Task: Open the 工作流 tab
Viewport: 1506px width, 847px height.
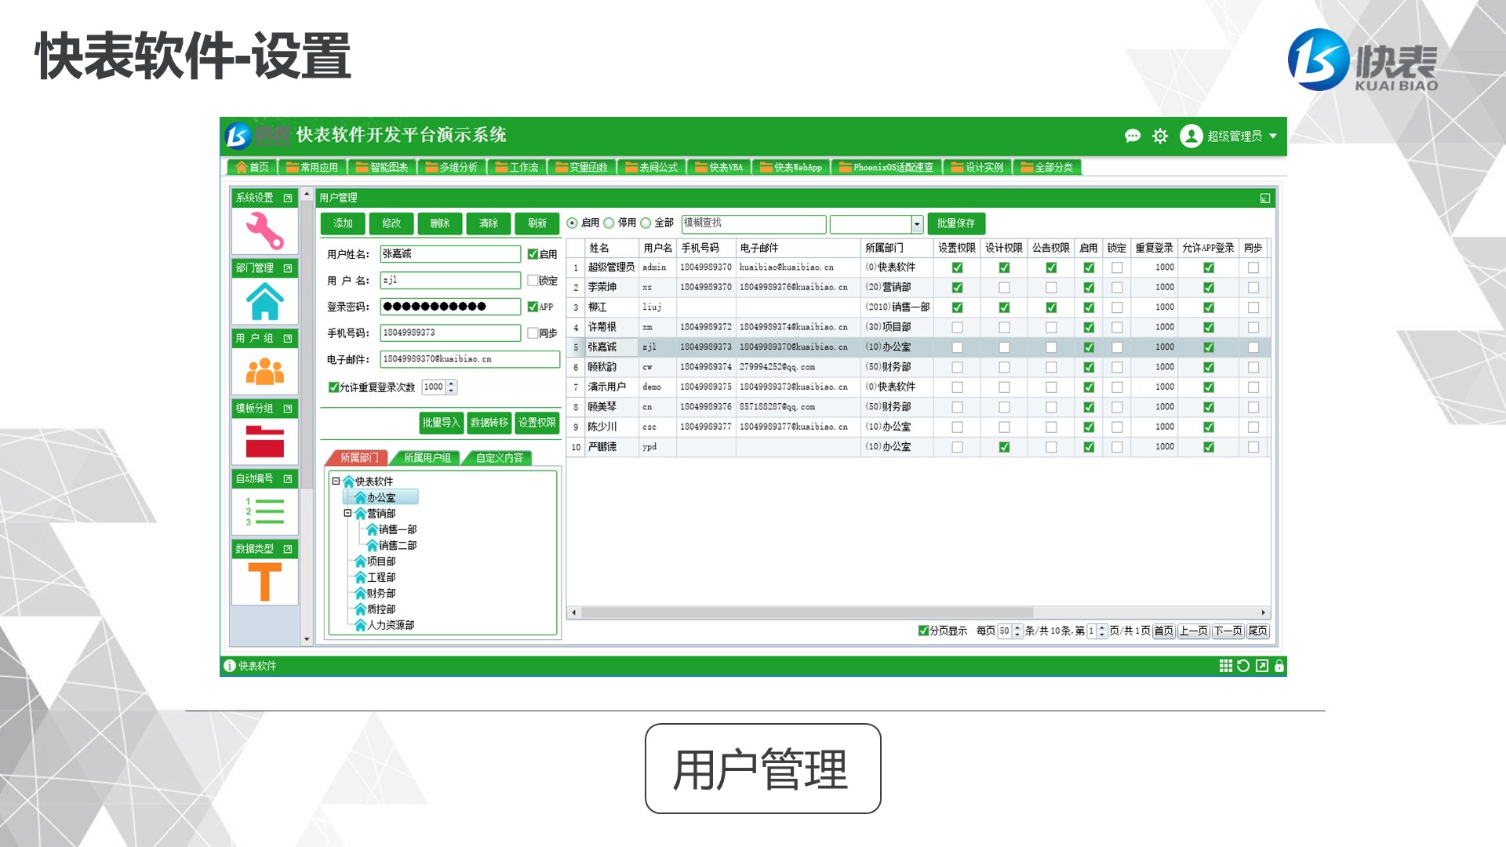Action: coord(516,167)
